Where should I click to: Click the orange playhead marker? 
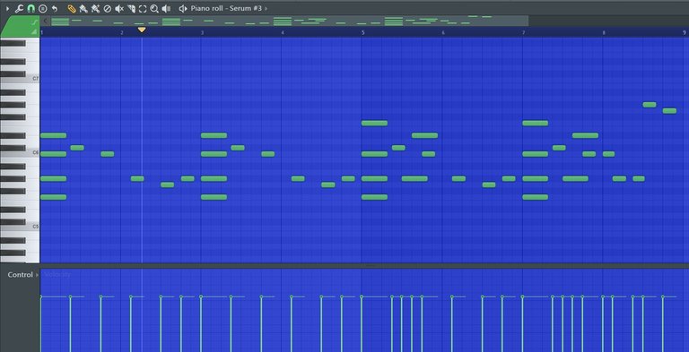point(142,30)
